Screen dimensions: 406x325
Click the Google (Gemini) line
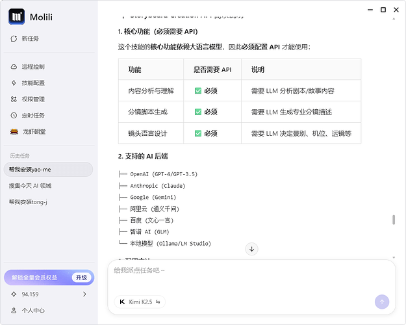click(153, 197)
